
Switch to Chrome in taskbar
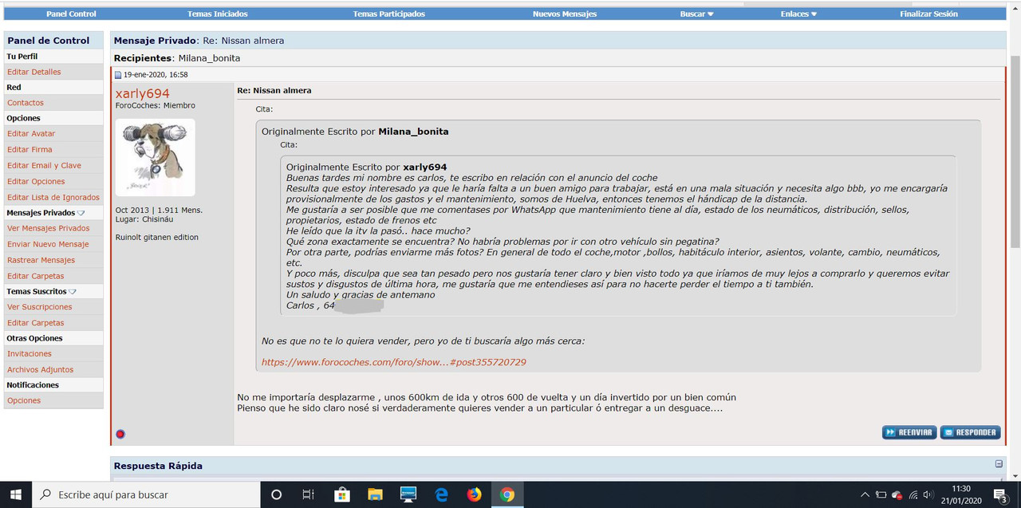(507, 494)
